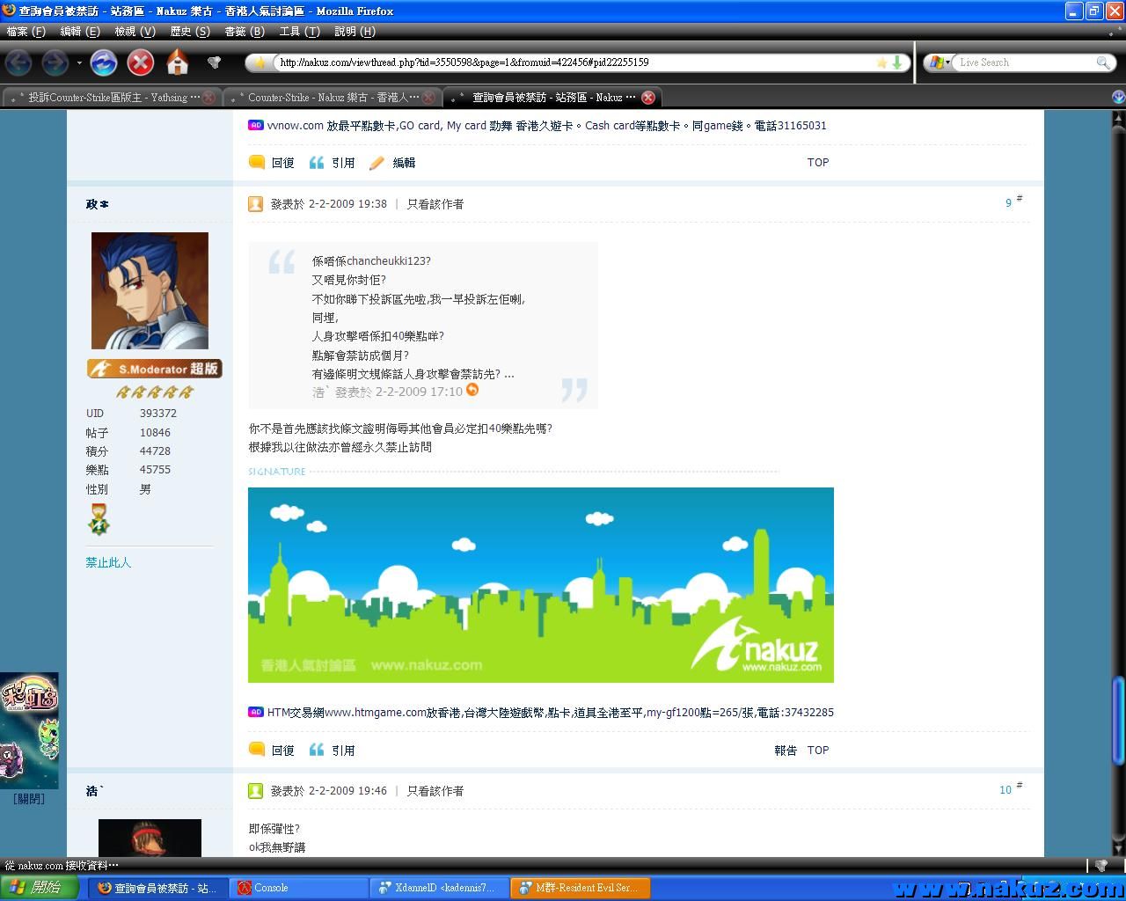The image size is (1126, 901).
Task: Click the green go arrow in address bar
Action: click(x=897, y=62)
